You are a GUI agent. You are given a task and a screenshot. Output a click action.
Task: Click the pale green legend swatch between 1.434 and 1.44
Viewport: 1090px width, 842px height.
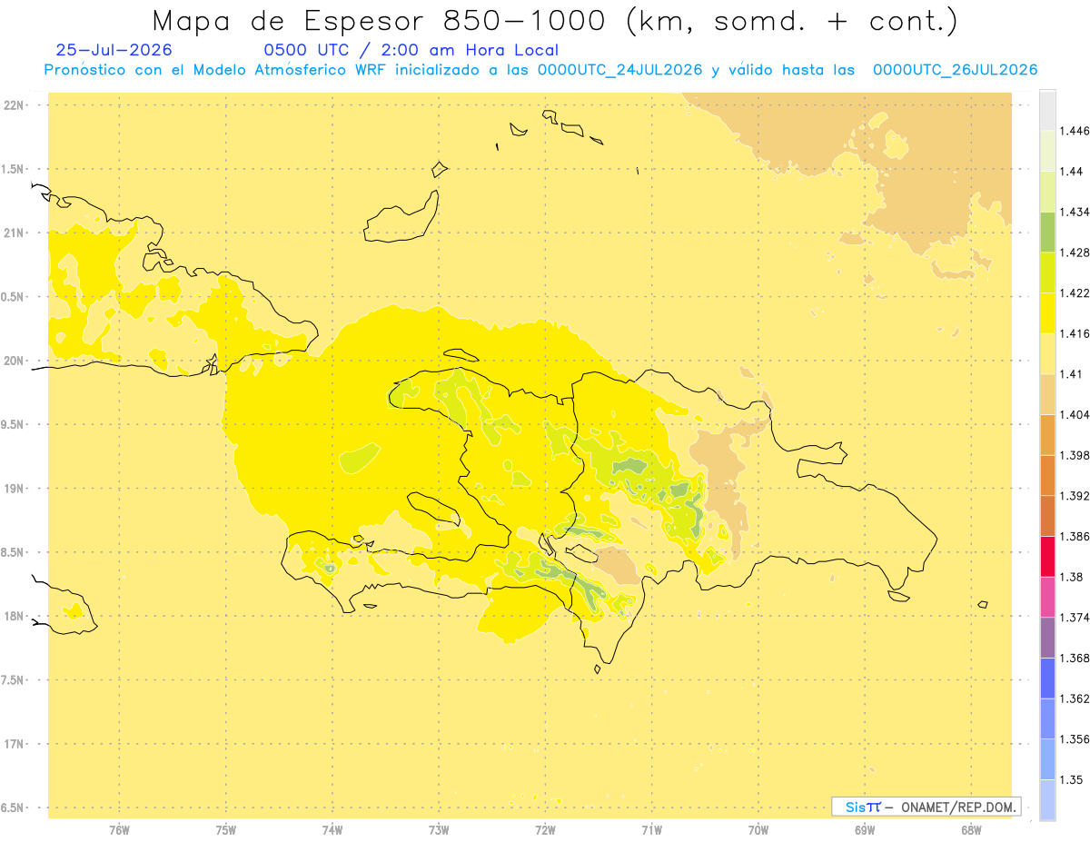[x=1047, y=192]
